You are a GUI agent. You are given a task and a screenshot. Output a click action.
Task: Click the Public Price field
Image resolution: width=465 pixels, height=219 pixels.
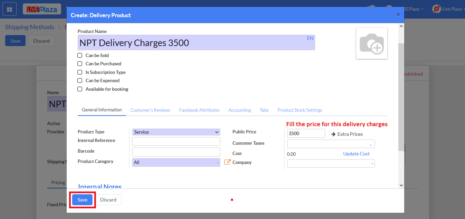tap(306, 133)
